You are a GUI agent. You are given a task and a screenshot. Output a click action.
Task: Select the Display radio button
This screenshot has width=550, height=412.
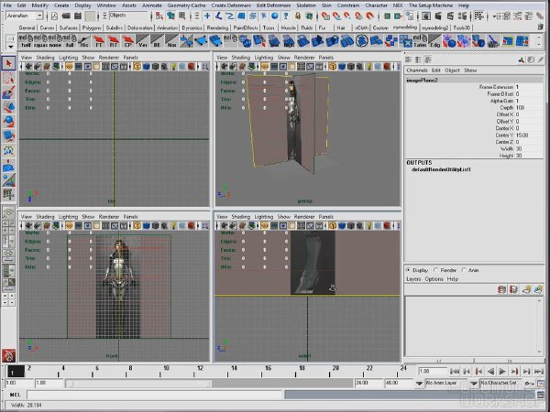(x=409, y=270)
